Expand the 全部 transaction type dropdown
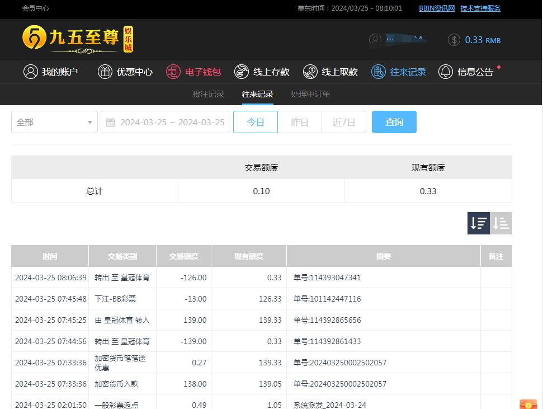Viewport: 543px width, 409px height. click(x=54, y=122)
